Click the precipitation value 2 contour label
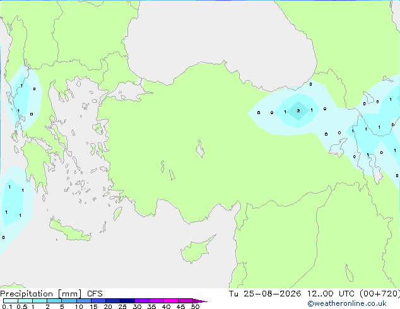 [x=298, y=110]
